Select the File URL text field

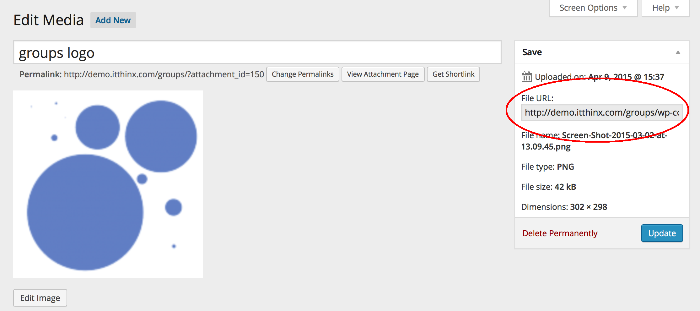pyautogui.click(x=602, y=112)
